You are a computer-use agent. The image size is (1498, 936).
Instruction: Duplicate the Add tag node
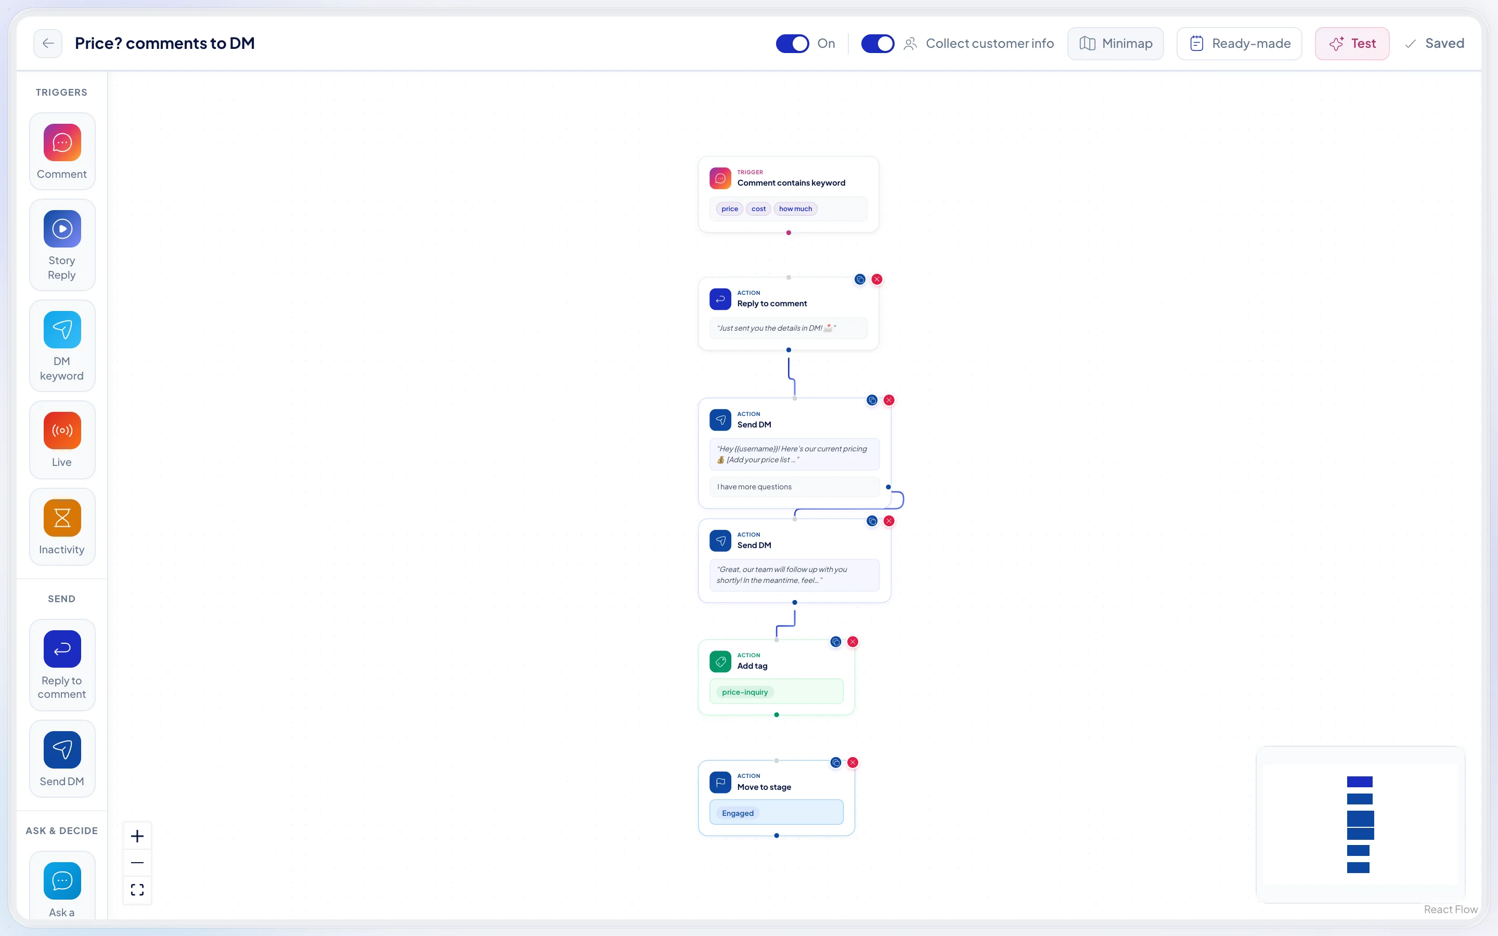point(836,641)
